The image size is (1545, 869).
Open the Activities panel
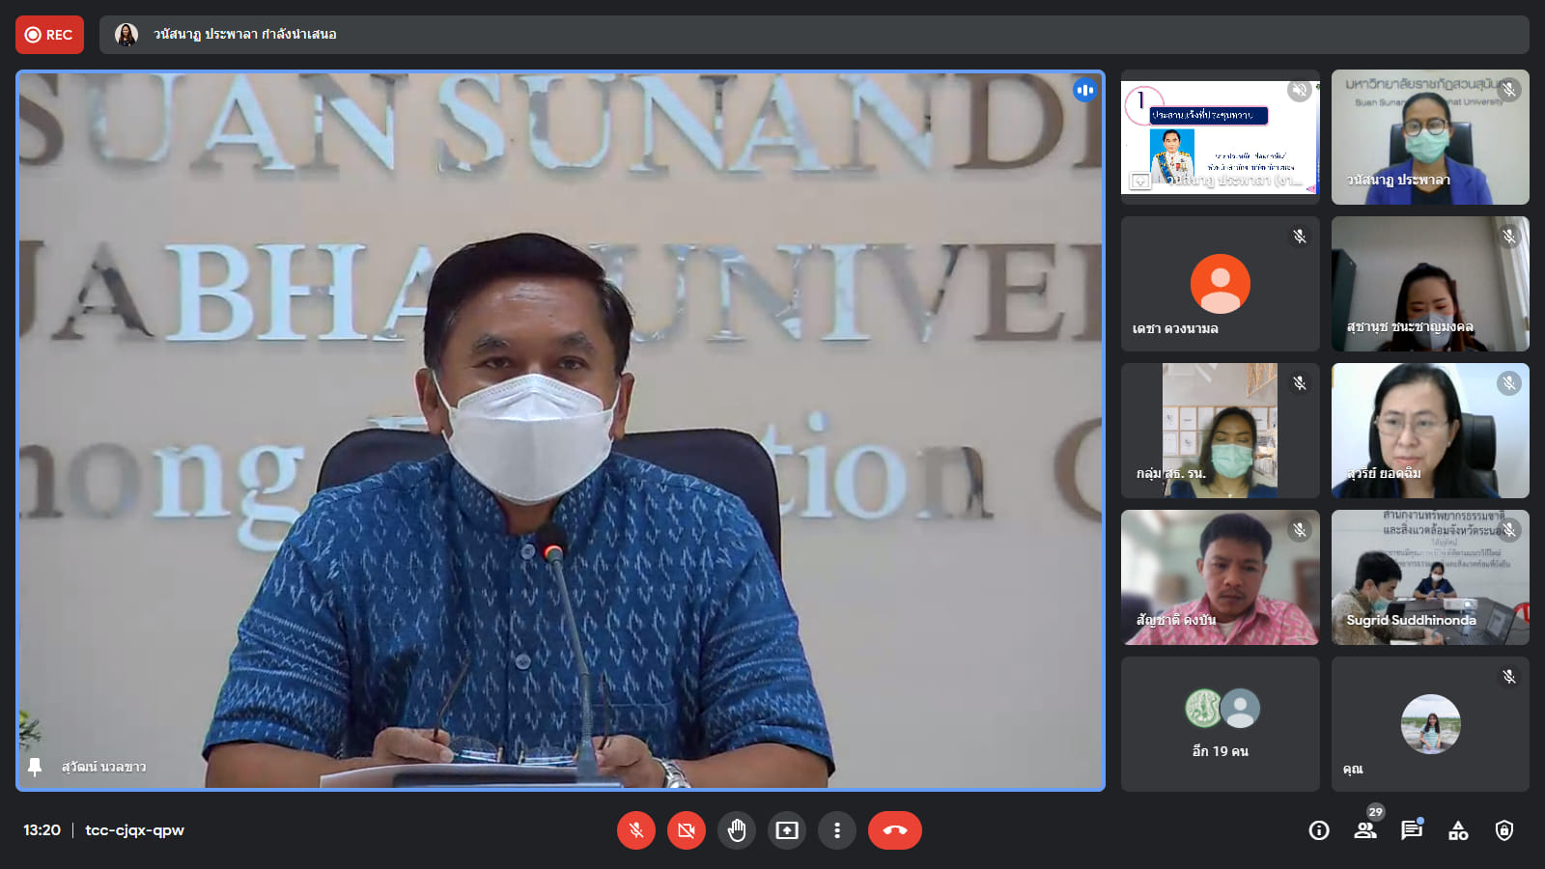tap(1458, 830)
